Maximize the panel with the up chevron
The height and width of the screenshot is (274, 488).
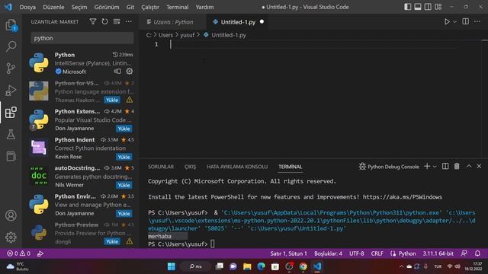[x=469, y=167]
